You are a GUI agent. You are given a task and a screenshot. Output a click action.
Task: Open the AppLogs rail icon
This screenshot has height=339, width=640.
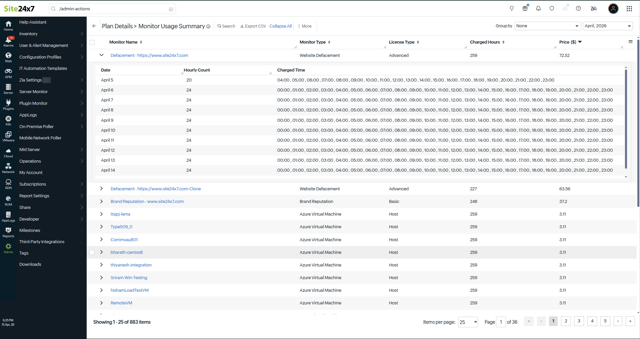tap(8, 217)
